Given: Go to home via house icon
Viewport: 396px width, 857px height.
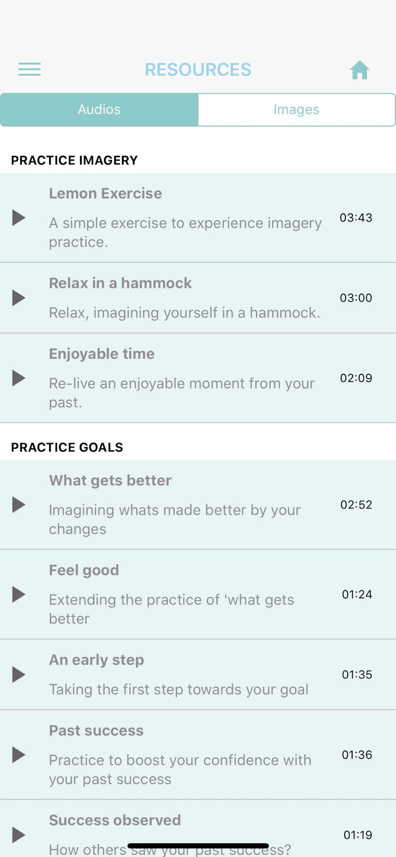Looking at the screenshot, I should pos(360,69).
